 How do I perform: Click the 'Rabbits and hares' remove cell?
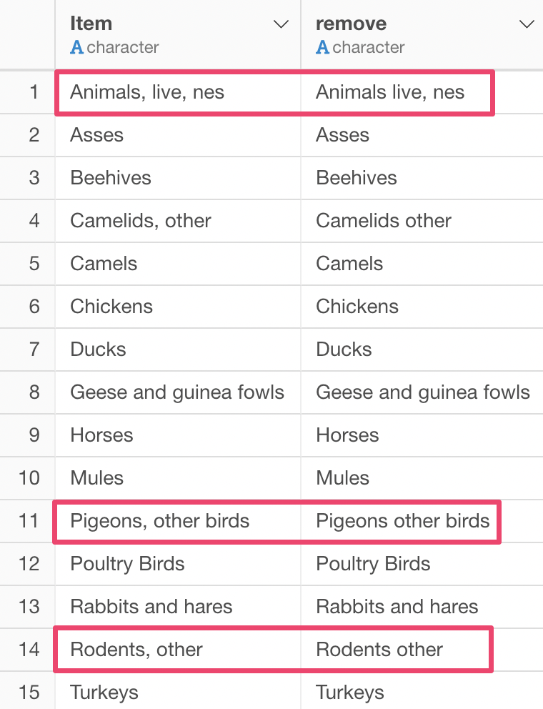[422, 606]
